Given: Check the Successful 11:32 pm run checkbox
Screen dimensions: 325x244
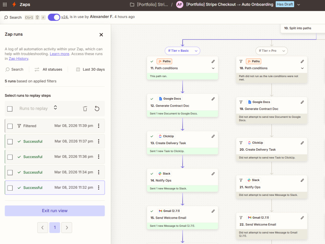Looking at the screenshot, I should point(10,188).
